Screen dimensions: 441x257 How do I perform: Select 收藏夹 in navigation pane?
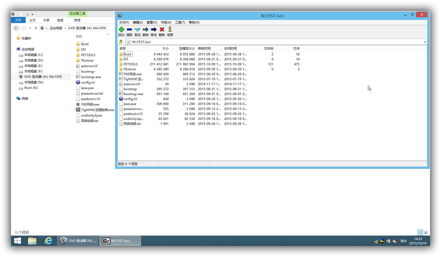[x=26, y=38]
